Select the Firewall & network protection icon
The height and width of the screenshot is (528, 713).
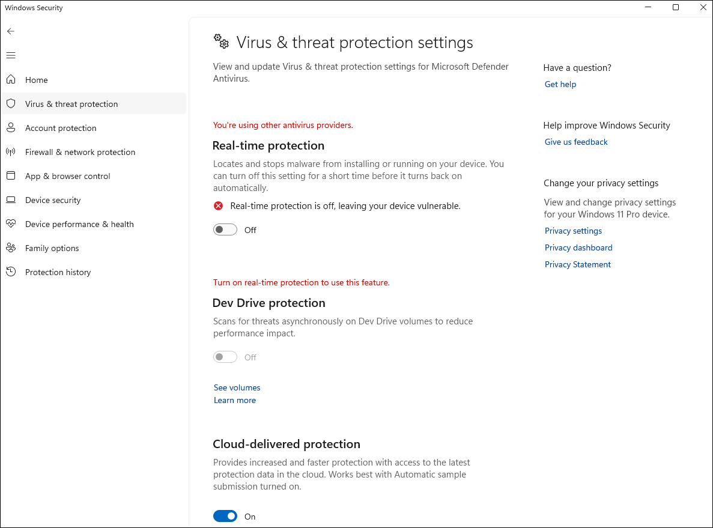[x=10, y=151]
